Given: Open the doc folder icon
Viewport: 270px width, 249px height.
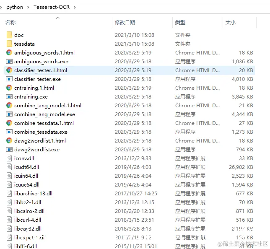Looking at the screenshot, I should (x=9, y=35).
